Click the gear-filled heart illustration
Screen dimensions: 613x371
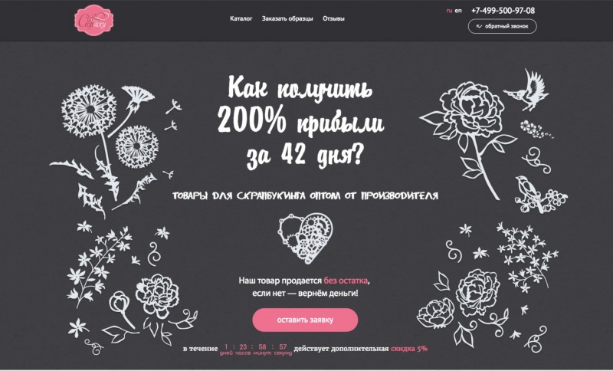pyautogui.click(x=306, y=238)
